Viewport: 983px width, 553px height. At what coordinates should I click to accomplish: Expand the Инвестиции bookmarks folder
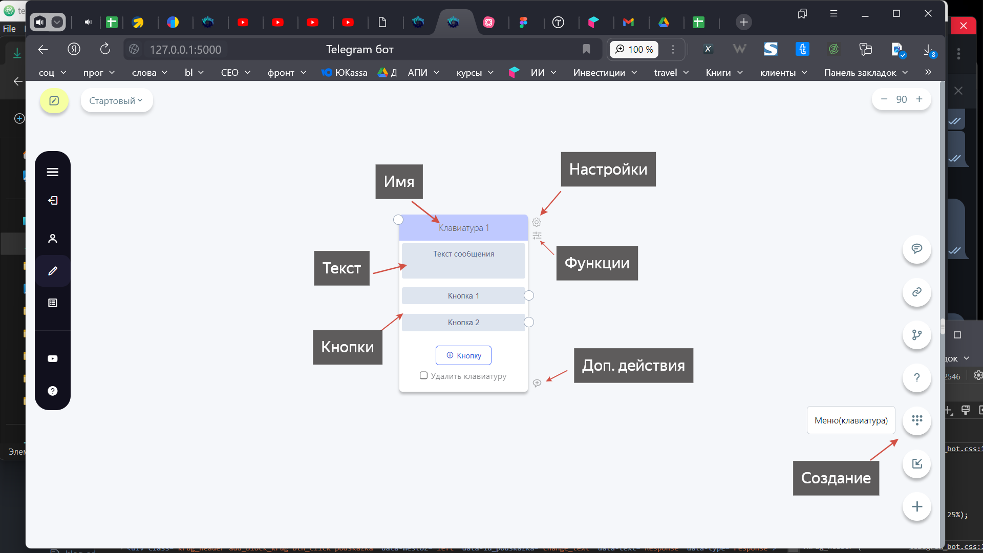pyautogui.click(x=605, y=73)
